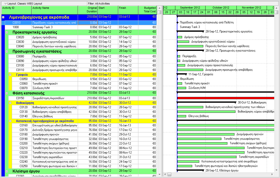The image size is (280, 178).
Task: Select activity ID C0200 cell
Action: coord(22,144)
